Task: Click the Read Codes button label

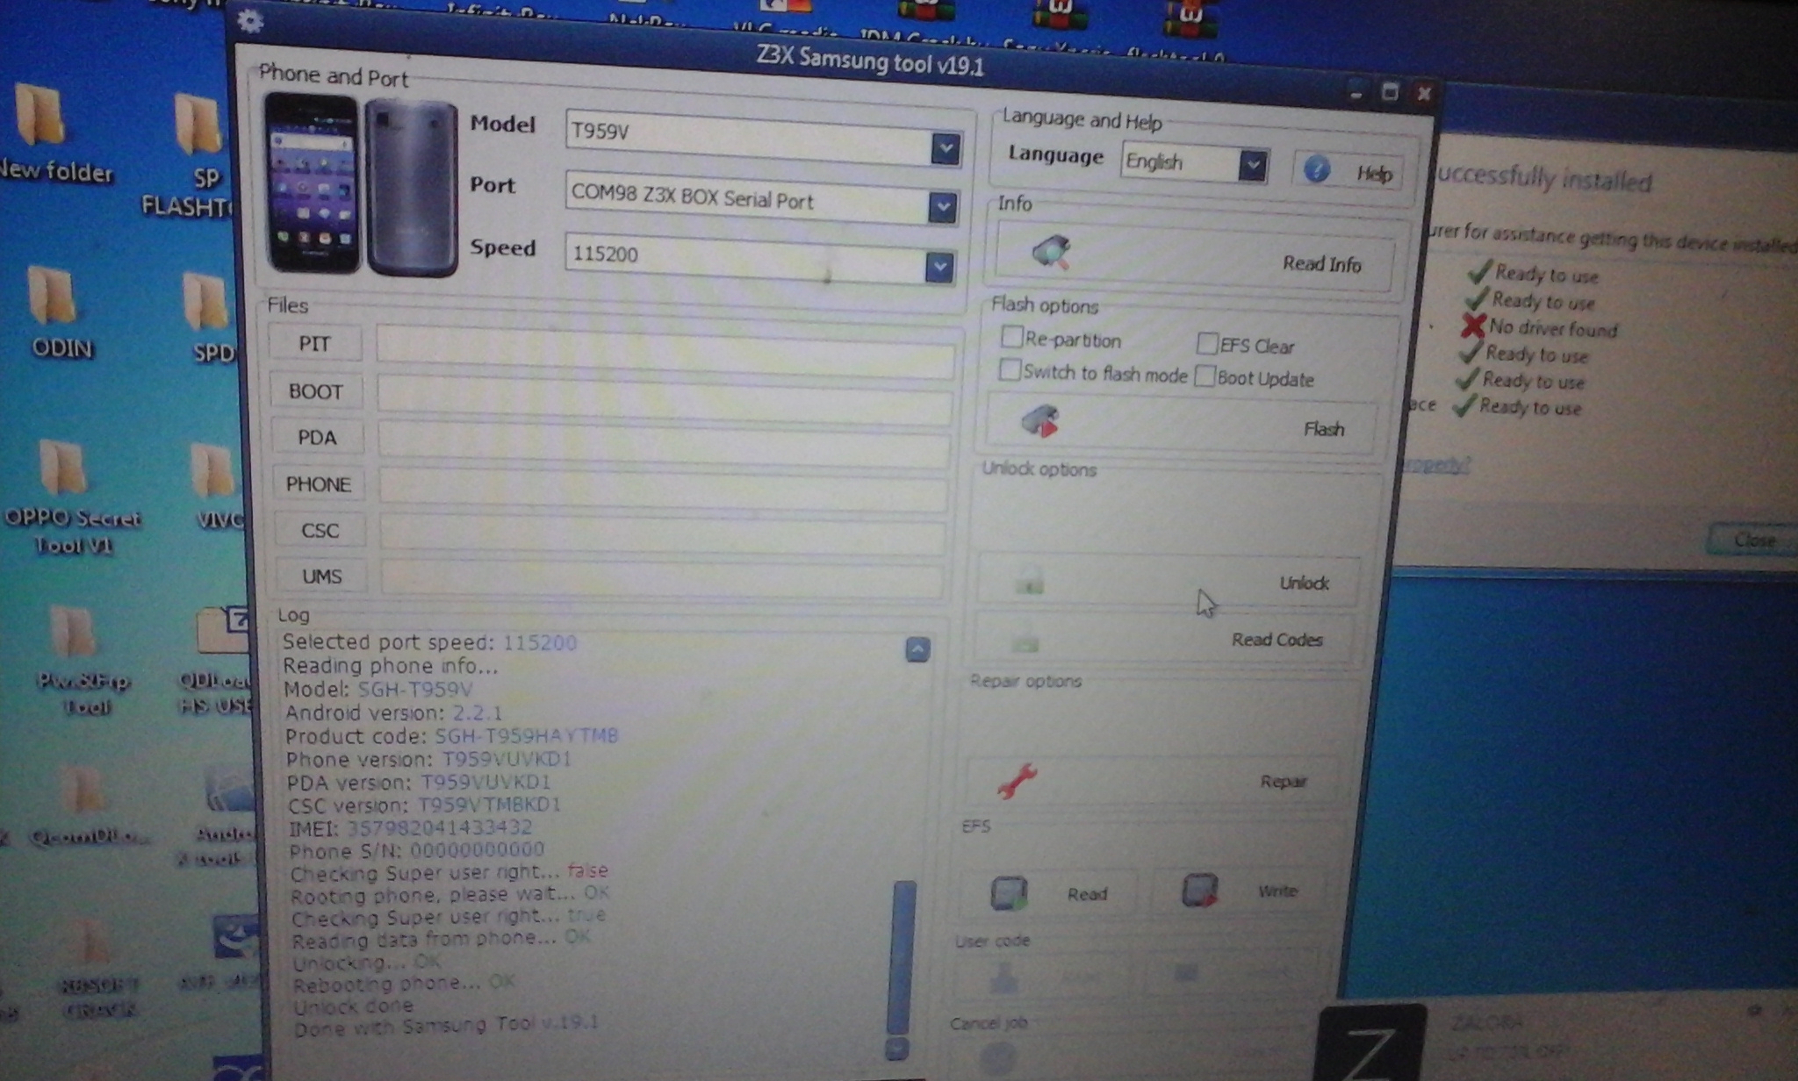Action: [x=1277, y=639]
